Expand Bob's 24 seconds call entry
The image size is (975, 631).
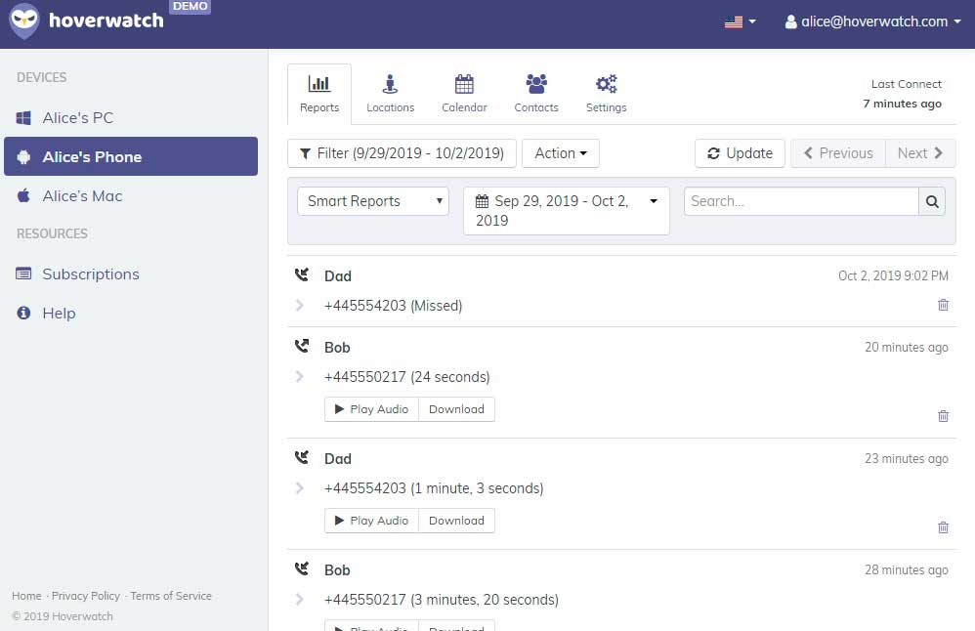click(x=300, y=377)
